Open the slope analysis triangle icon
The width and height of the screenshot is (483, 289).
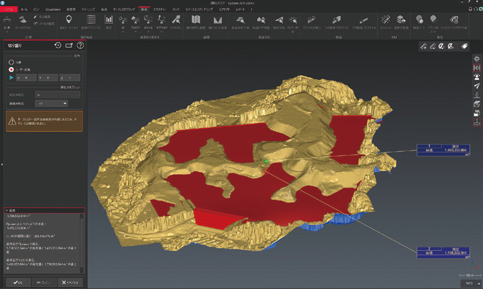[279, 19]
